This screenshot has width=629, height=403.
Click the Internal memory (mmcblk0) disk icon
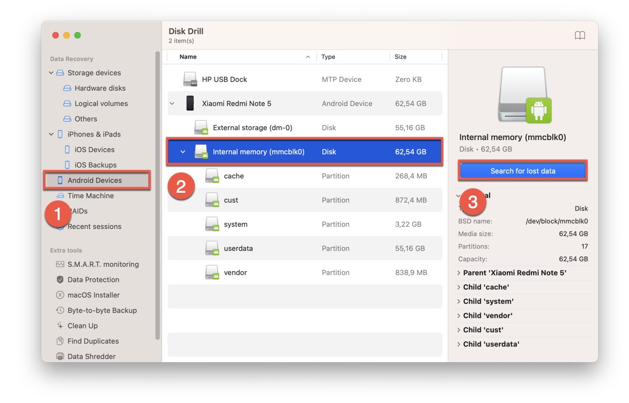click(201, 152)
